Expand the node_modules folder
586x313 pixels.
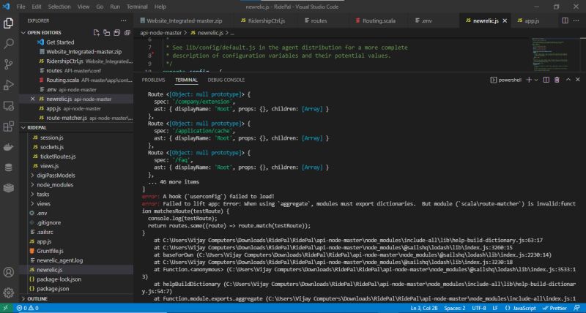point(54,185)
